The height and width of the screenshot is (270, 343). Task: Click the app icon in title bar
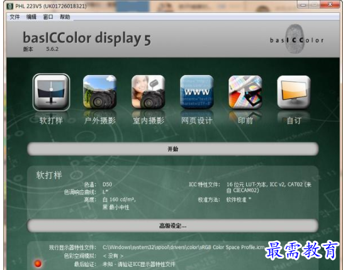coord(9,6)
